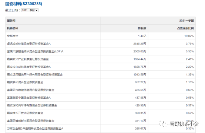The width and height of the screenshot is (205, 133).
Task: Select the 437.88万 shares value
Action: click(141, 98)
